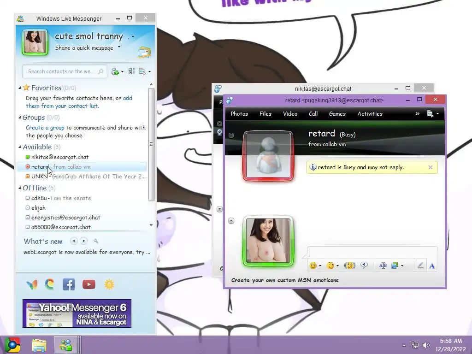Open the Photos menu in chat

(239, 114)
